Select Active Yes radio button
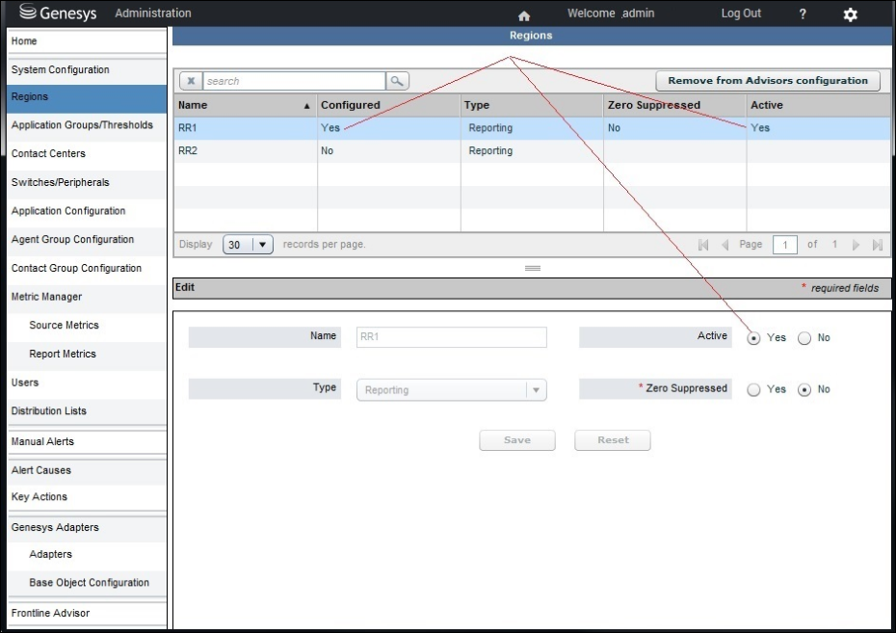 [753, 338]
